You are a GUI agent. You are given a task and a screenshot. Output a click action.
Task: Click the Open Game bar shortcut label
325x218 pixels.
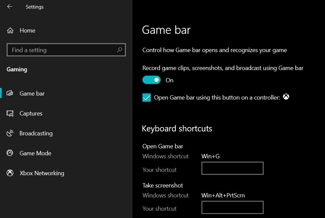pos(163,146)
